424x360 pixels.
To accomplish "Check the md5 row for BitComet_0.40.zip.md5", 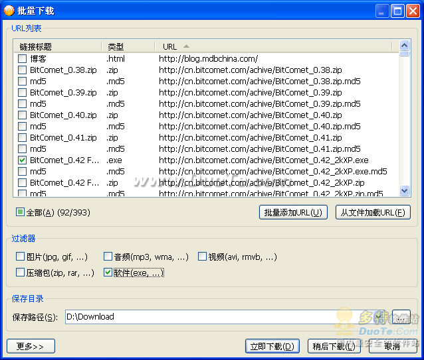I will (22, 126).
